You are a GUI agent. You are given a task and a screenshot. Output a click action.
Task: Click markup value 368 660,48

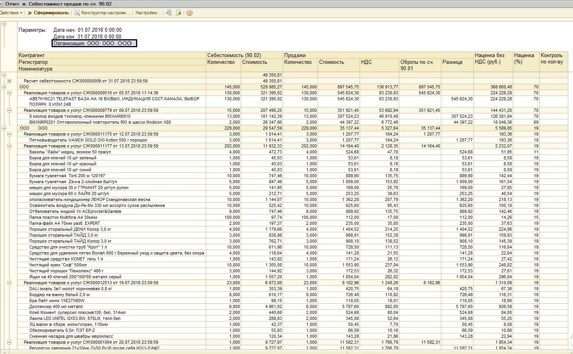click(501, 87)
